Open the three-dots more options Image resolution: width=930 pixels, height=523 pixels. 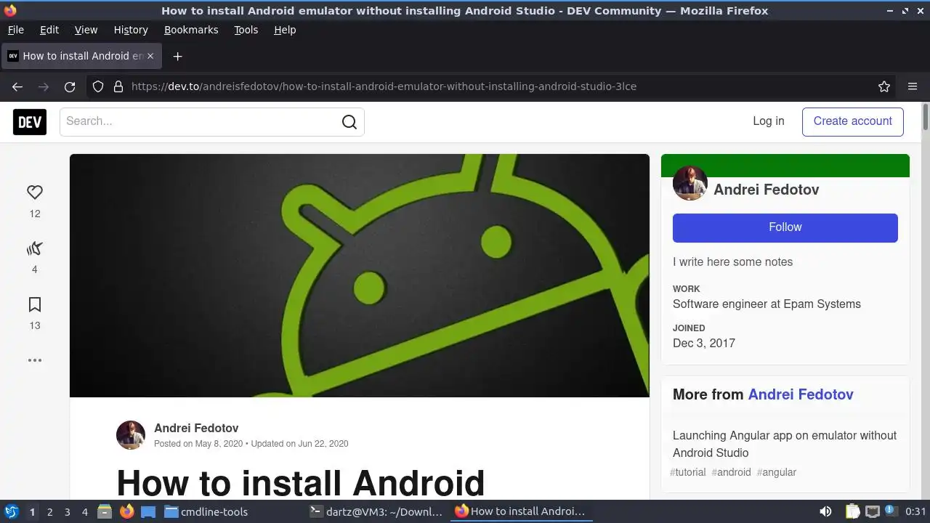pyautogui.click(x=35, y=360)
